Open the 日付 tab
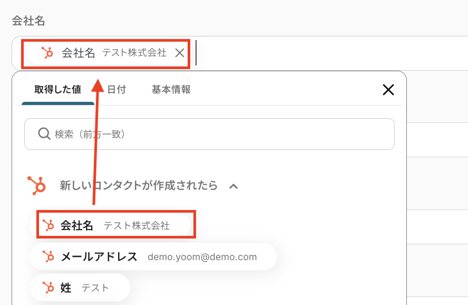The width and height of the screenshot is (468, 305). 116,89
